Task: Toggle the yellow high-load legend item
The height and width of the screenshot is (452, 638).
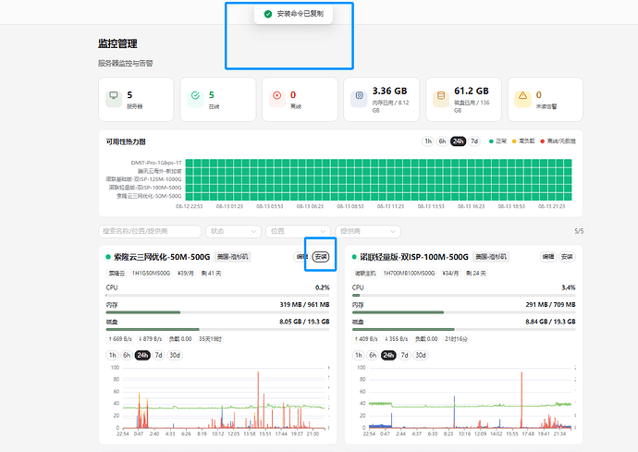Action: click(522, 141)
